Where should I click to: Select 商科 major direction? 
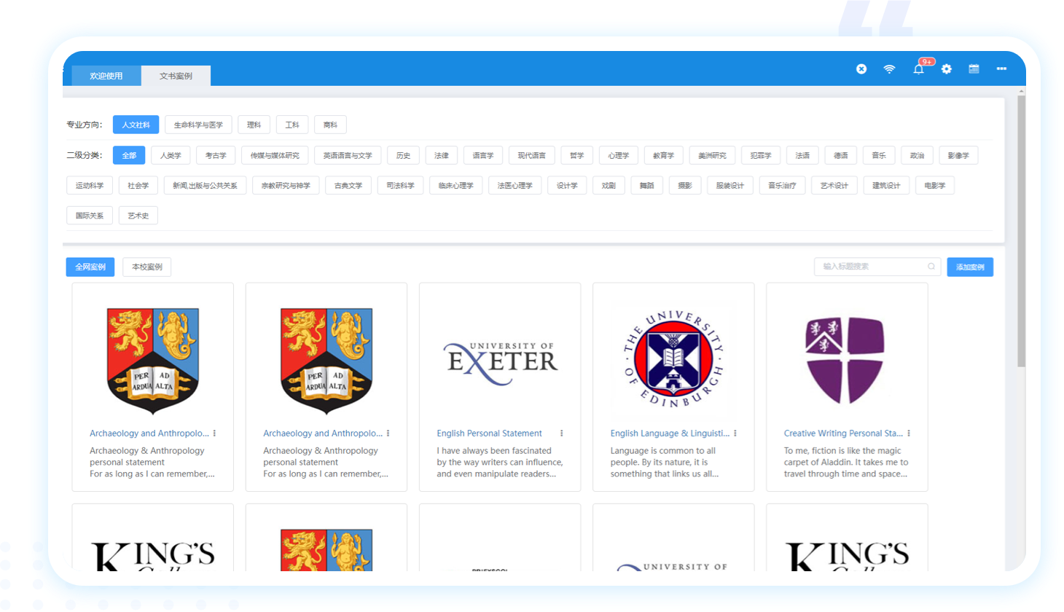[x=330, y=125]
